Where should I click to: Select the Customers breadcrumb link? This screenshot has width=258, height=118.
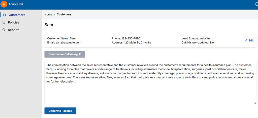point(64,14)
